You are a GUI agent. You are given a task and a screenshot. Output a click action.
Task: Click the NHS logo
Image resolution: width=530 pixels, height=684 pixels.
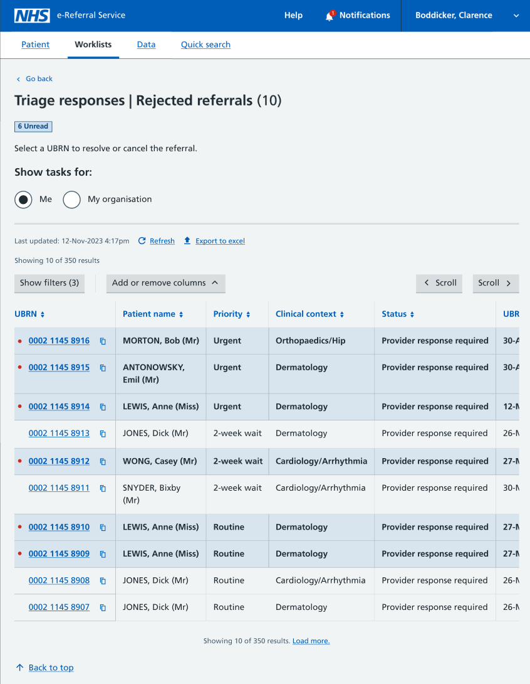click(32, 15)
